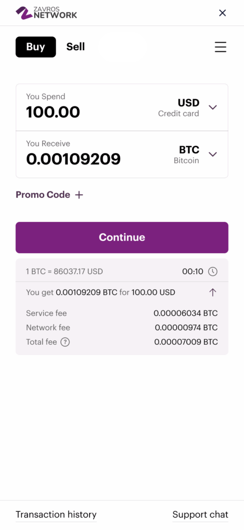Click the plus icon beside Promo Code
Image resolution: width=244 pixels, height=530 pixels.
(79, 195)
